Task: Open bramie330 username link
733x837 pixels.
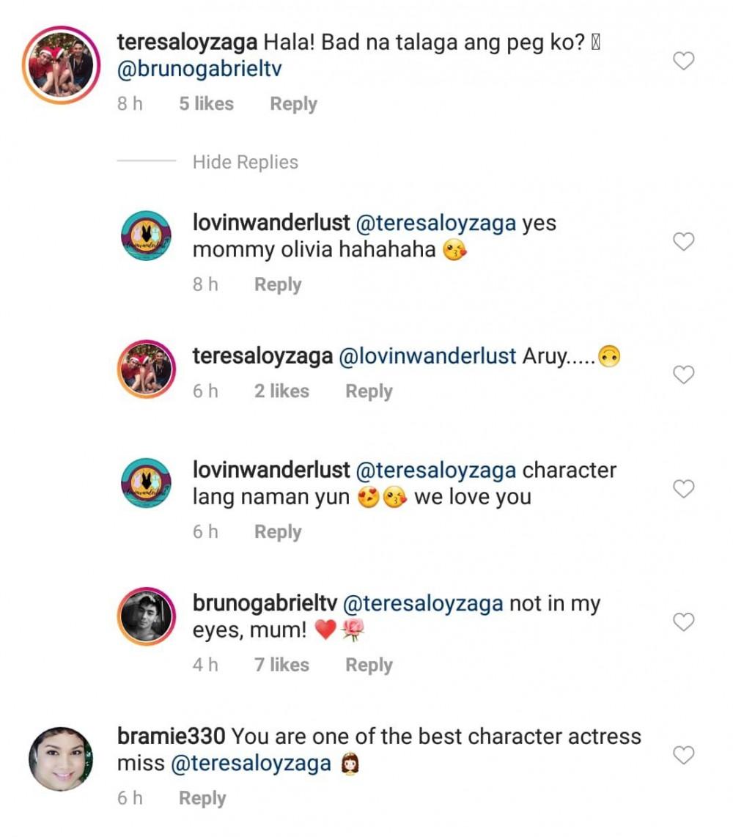Action: 170,737
